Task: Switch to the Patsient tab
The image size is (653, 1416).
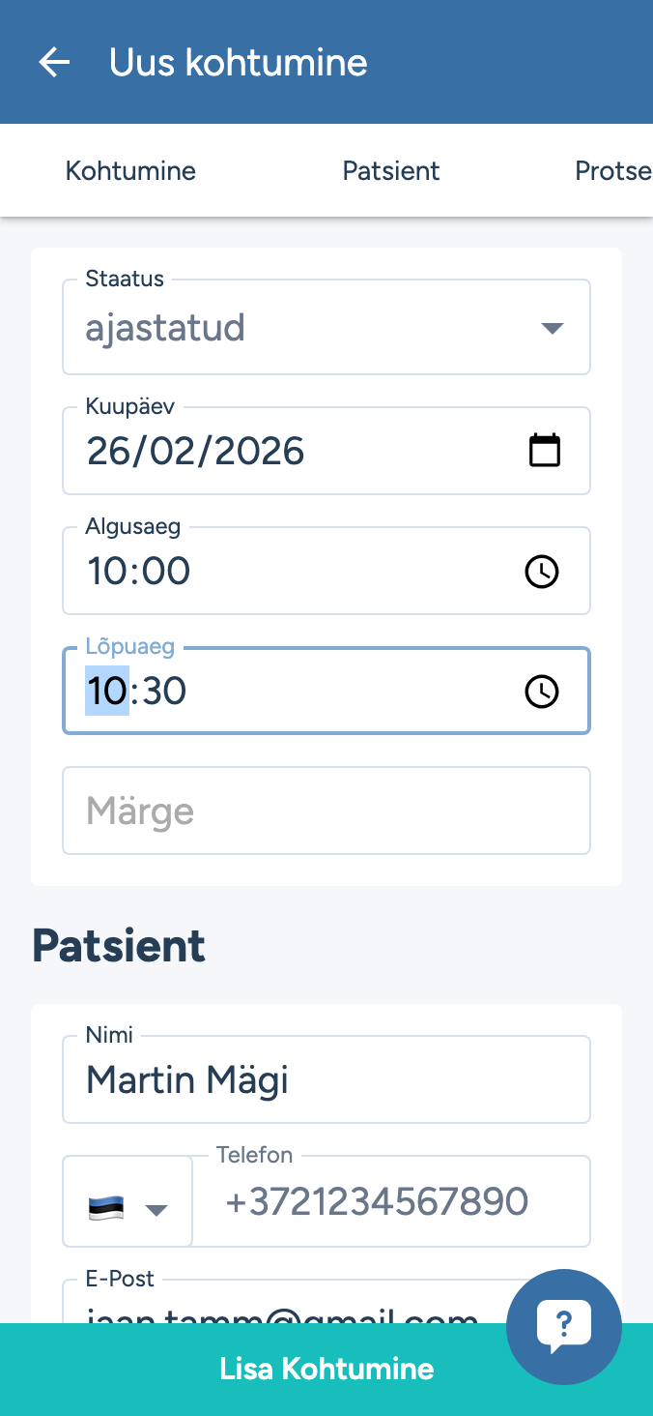Action: point(391,171)
